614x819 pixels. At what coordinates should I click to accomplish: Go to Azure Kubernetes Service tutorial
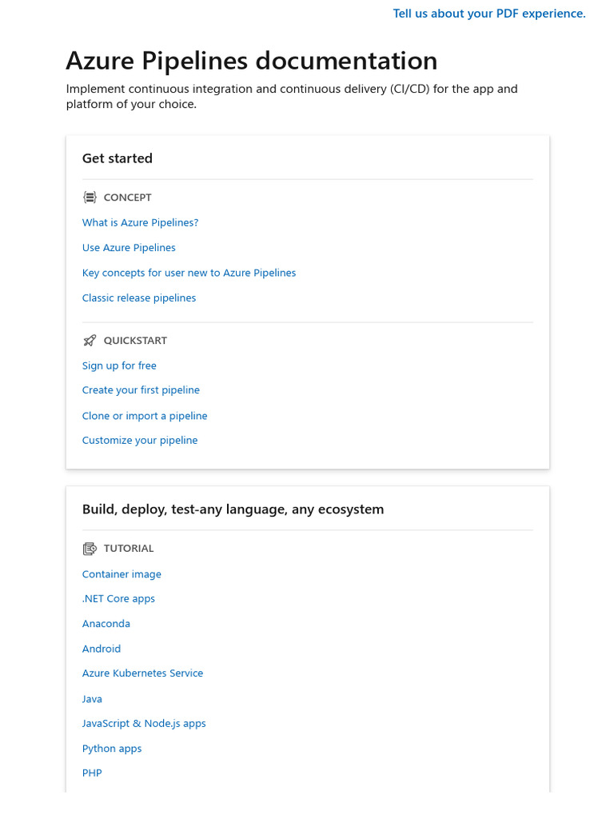142,673
